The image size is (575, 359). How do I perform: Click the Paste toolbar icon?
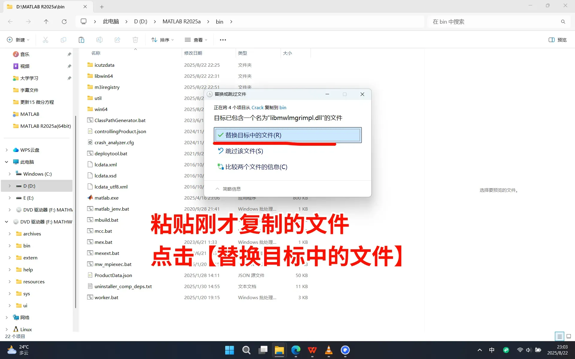pyautogui.click(x=81, y=40)
